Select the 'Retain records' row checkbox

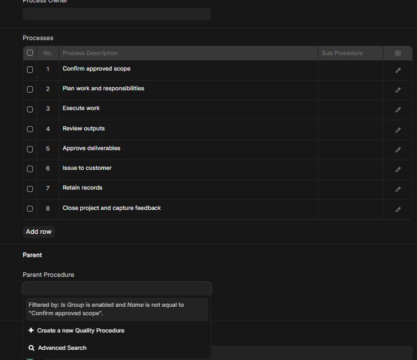coord(30,189)
